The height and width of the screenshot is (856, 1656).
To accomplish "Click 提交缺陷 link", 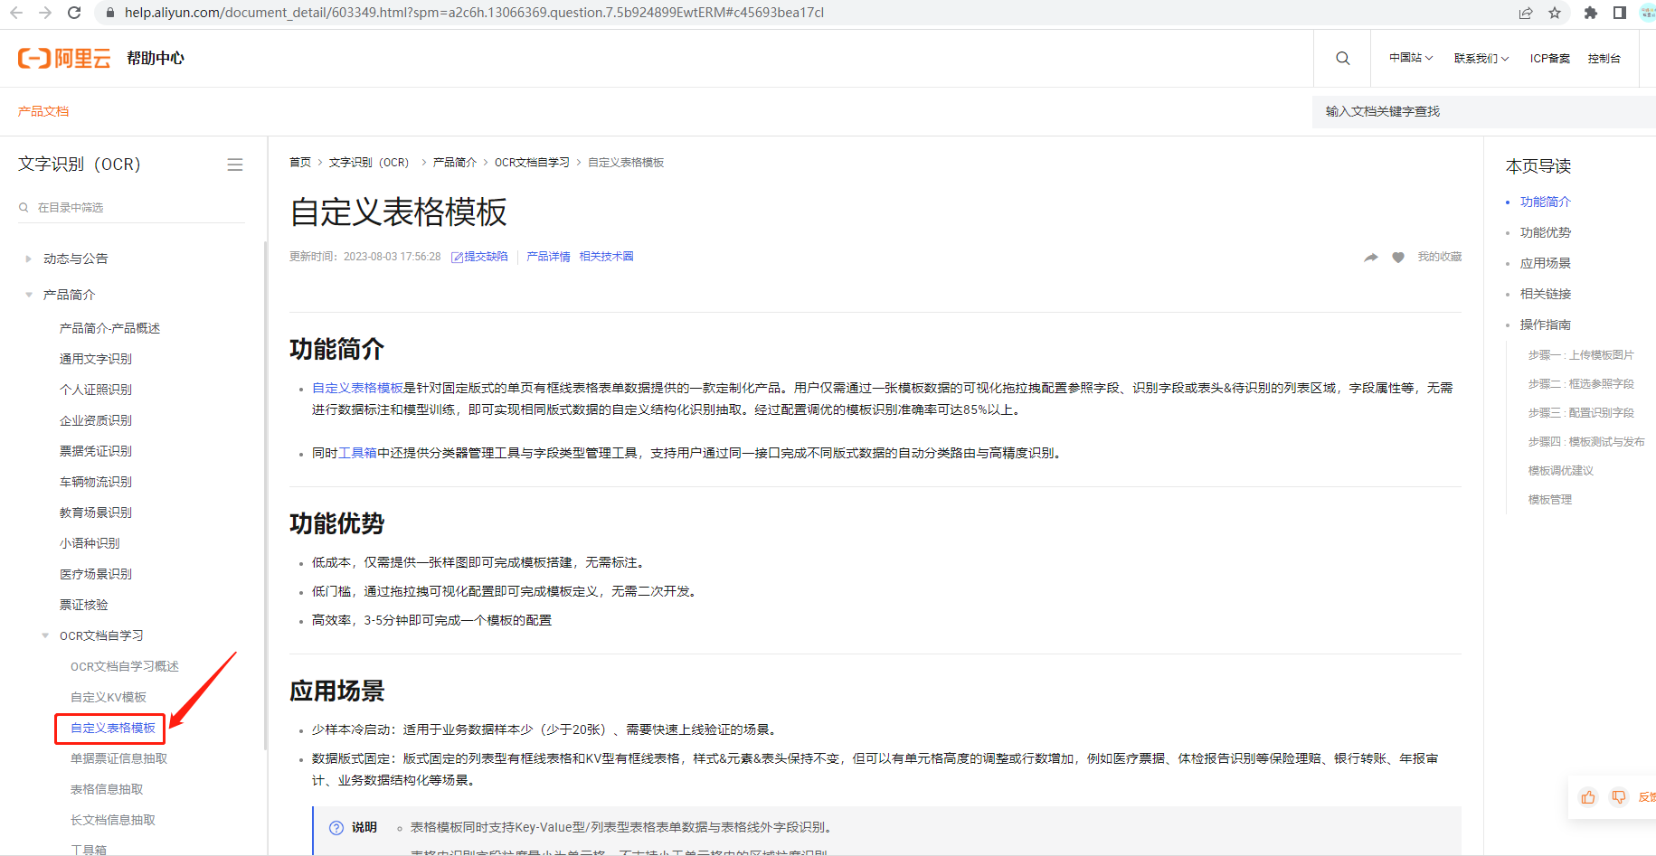I will [x=479, y=257].
